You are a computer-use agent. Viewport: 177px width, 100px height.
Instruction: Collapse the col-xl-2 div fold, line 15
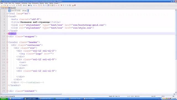tap(7, 51)
